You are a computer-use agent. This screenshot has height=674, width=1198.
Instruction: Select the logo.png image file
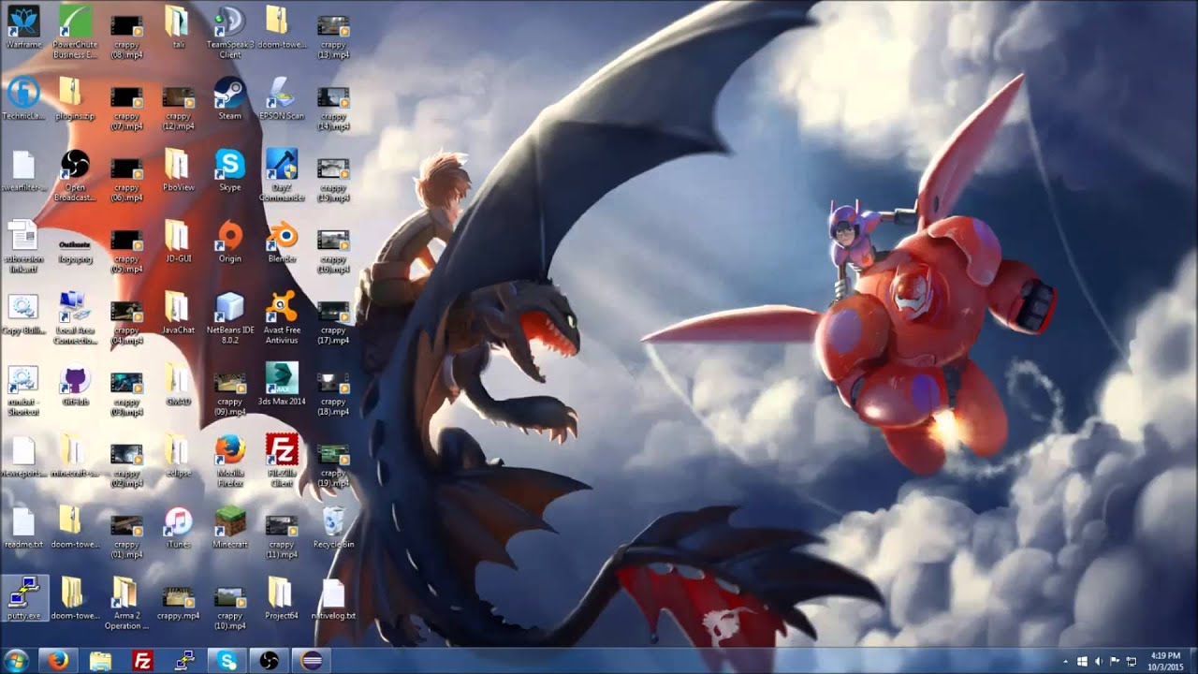(75, 251)
